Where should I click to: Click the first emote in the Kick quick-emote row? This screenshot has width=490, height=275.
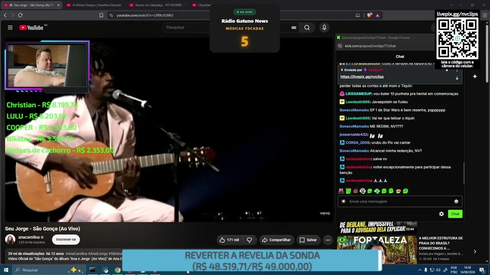(341, 191)
